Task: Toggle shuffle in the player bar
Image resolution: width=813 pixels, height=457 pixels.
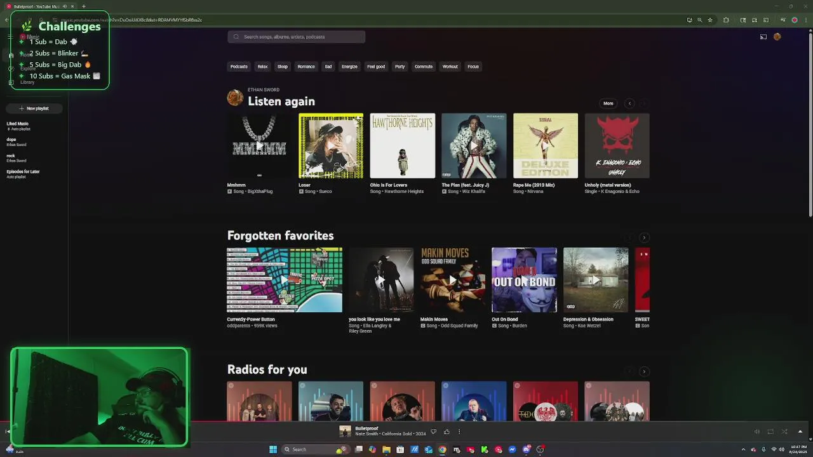Action: (x=784, y=432)
